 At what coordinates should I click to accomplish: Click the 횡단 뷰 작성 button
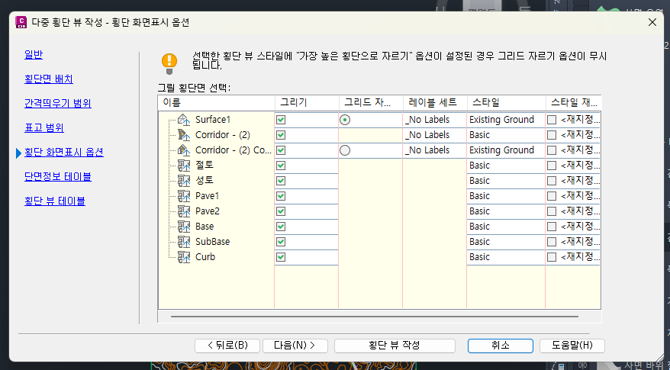coord(395,346)
